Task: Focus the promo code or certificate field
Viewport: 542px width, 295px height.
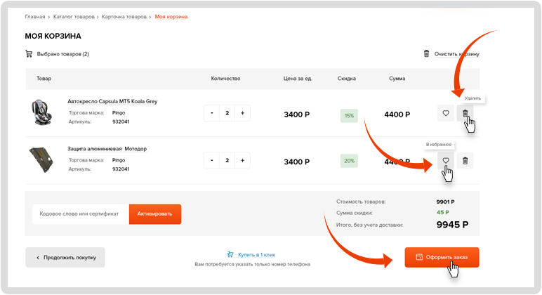Action: (x=80, y=214)
